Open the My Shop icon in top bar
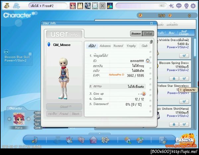 click(x=17, y=6)
